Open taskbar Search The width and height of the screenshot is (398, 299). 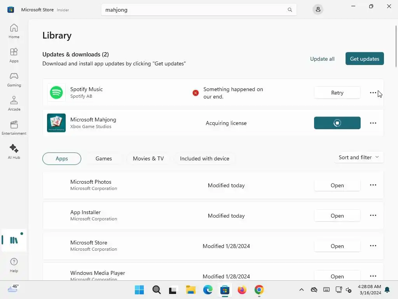pos(156,290)
